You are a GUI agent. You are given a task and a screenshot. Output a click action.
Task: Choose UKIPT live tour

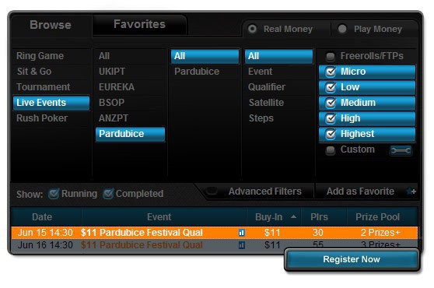click(130, 72)
